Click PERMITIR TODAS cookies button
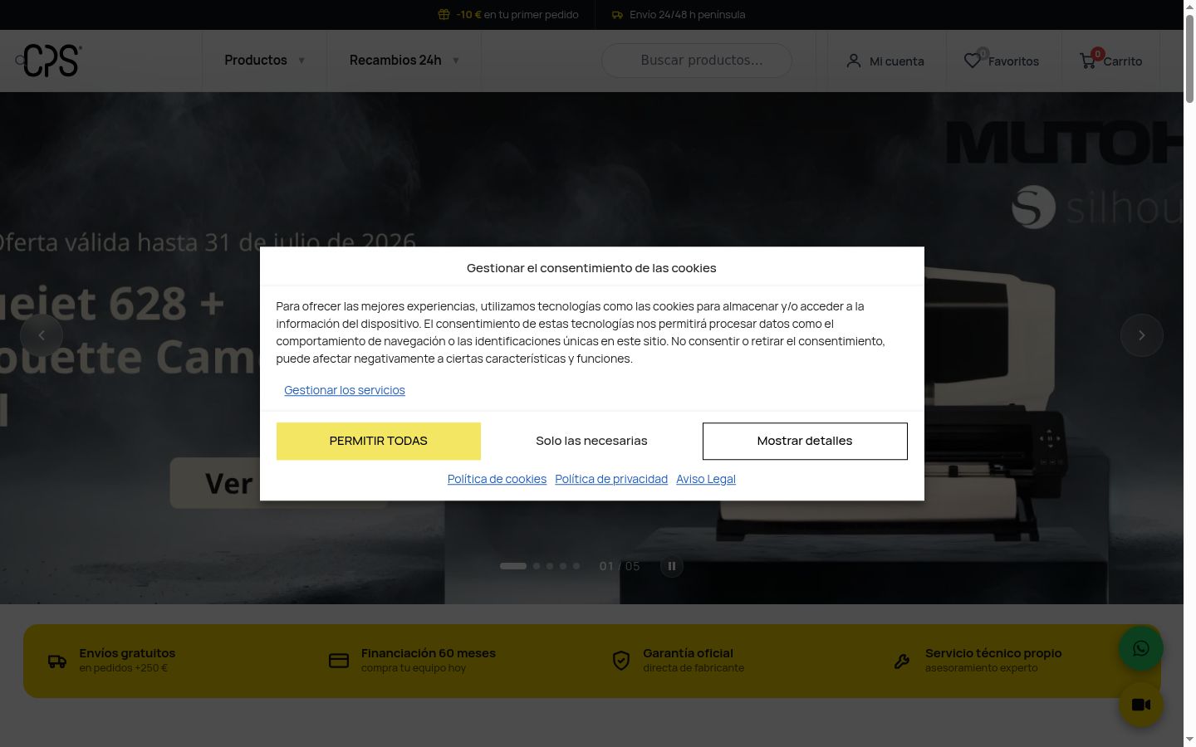1196x747 pixels. point(379,441)
